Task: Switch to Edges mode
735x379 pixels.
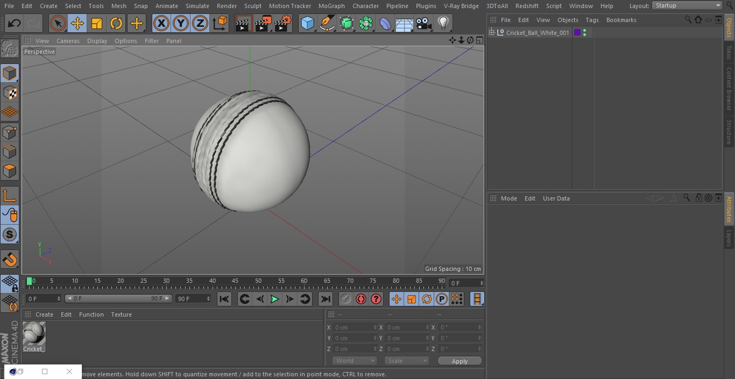Action: [10, 152]
